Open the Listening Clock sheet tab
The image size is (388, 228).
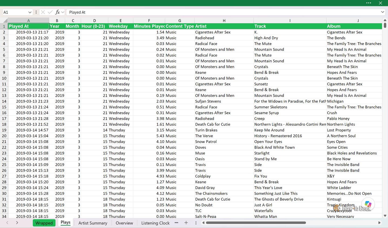tap(155, 223)
